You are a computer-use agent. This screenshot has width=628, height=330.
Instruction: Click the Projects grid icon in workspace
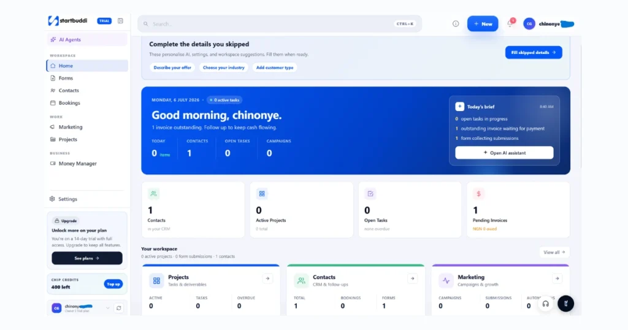click(x=156, y=281)
